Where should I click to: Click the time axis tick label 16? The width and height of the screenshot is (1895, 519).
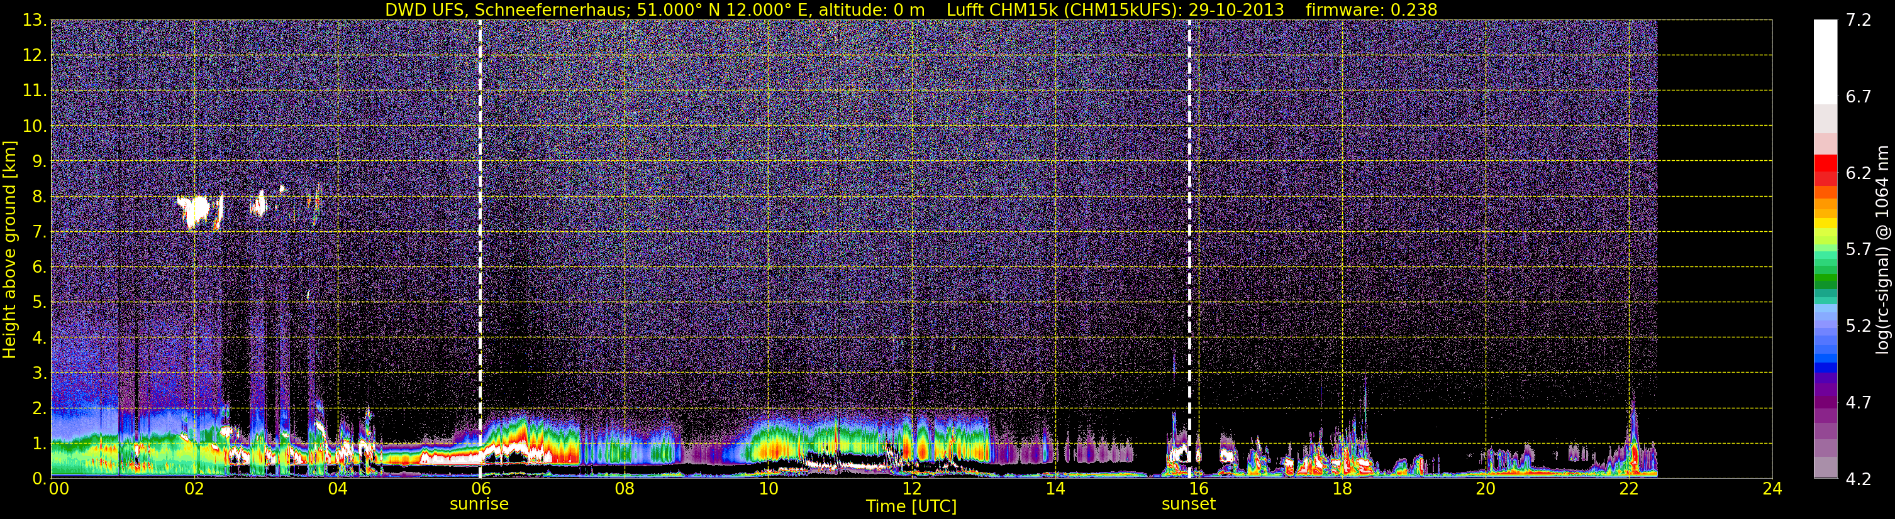pos(1198,489)
